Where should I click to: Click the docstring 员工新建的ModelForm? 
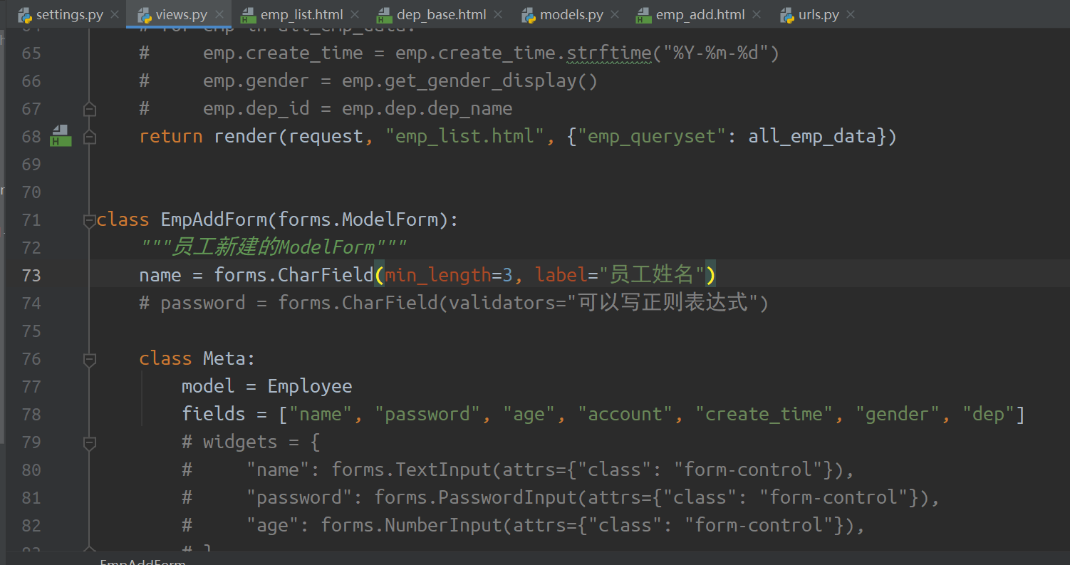273,247
